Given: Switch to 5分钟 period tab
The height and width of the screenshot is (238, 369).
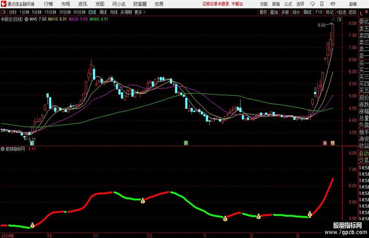Looking at the screenshot, I should tap(37, 12).
